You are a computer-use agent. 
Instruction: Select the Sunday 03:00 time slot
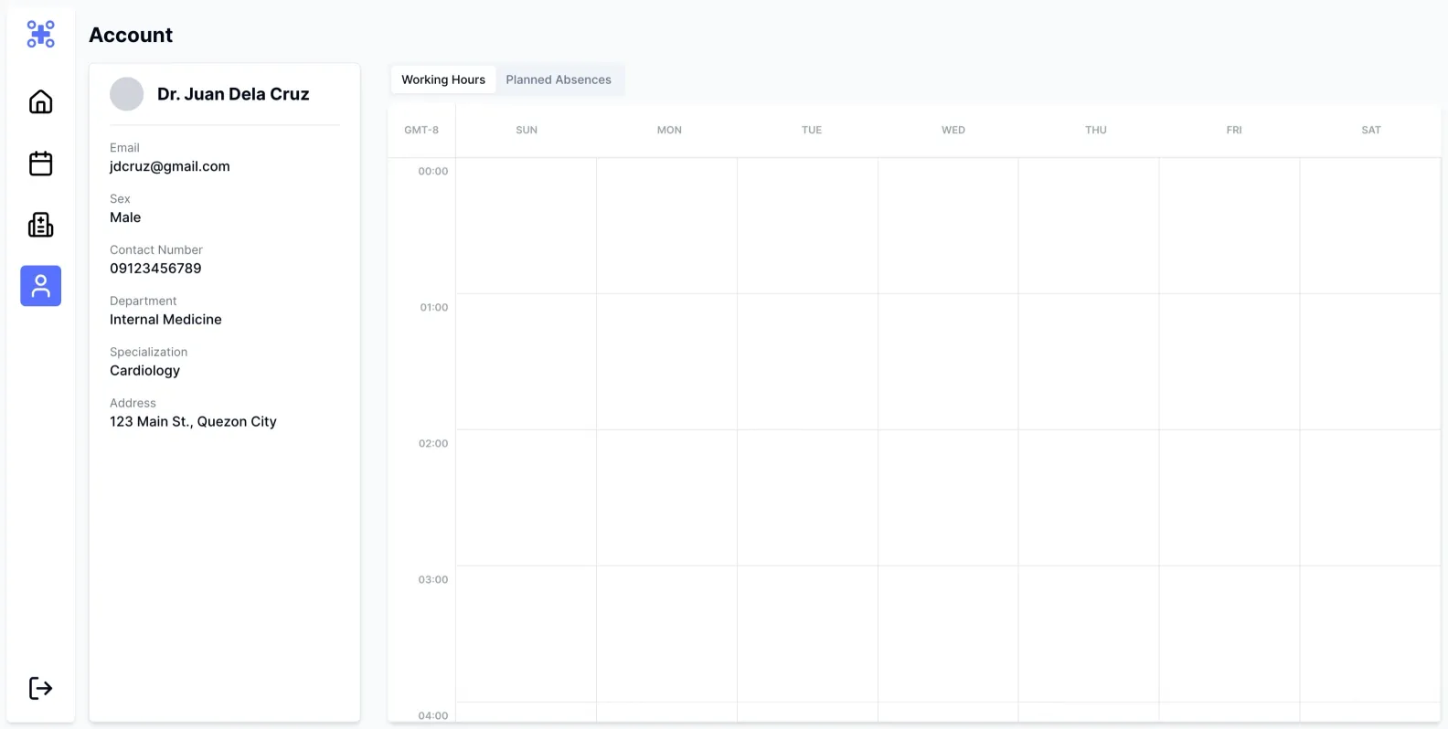click(527, 633)
